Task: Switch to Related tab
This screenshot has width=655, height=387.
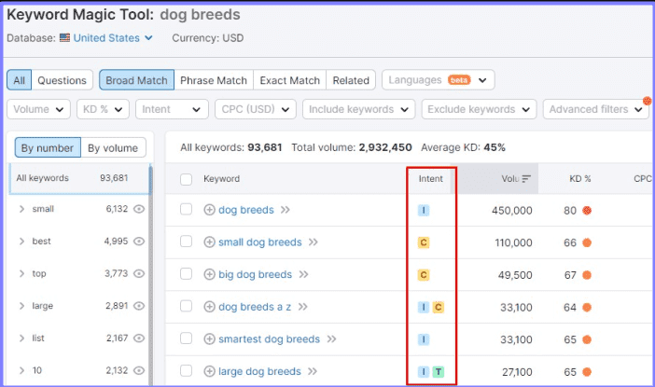Action: coord(351,80)
